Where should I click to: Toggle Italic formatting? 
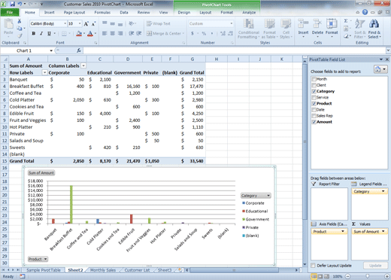[x=41, y=33]
